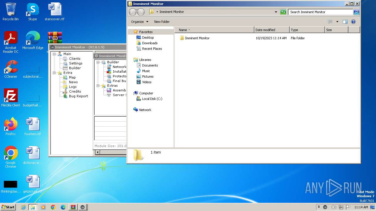Screen dimensions: 376x211
Task: Collapse the Extras tree node
Action: tap(98, 86)
